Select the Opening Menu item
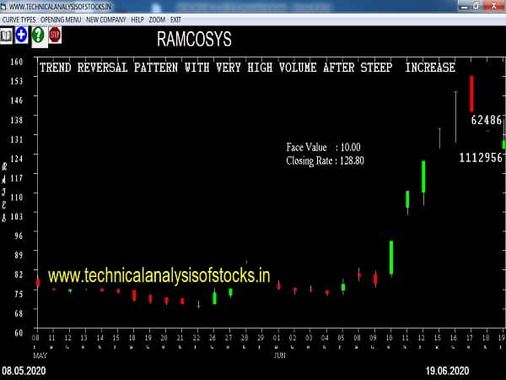This screenshot has width=506, height=380. coord(61,19)
